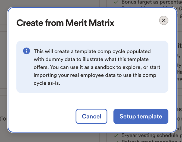Image resolution: width=182 pixels, height=142 pixels.
Task: Click the truncated "it" heading at the right edge
Action: 180,46
